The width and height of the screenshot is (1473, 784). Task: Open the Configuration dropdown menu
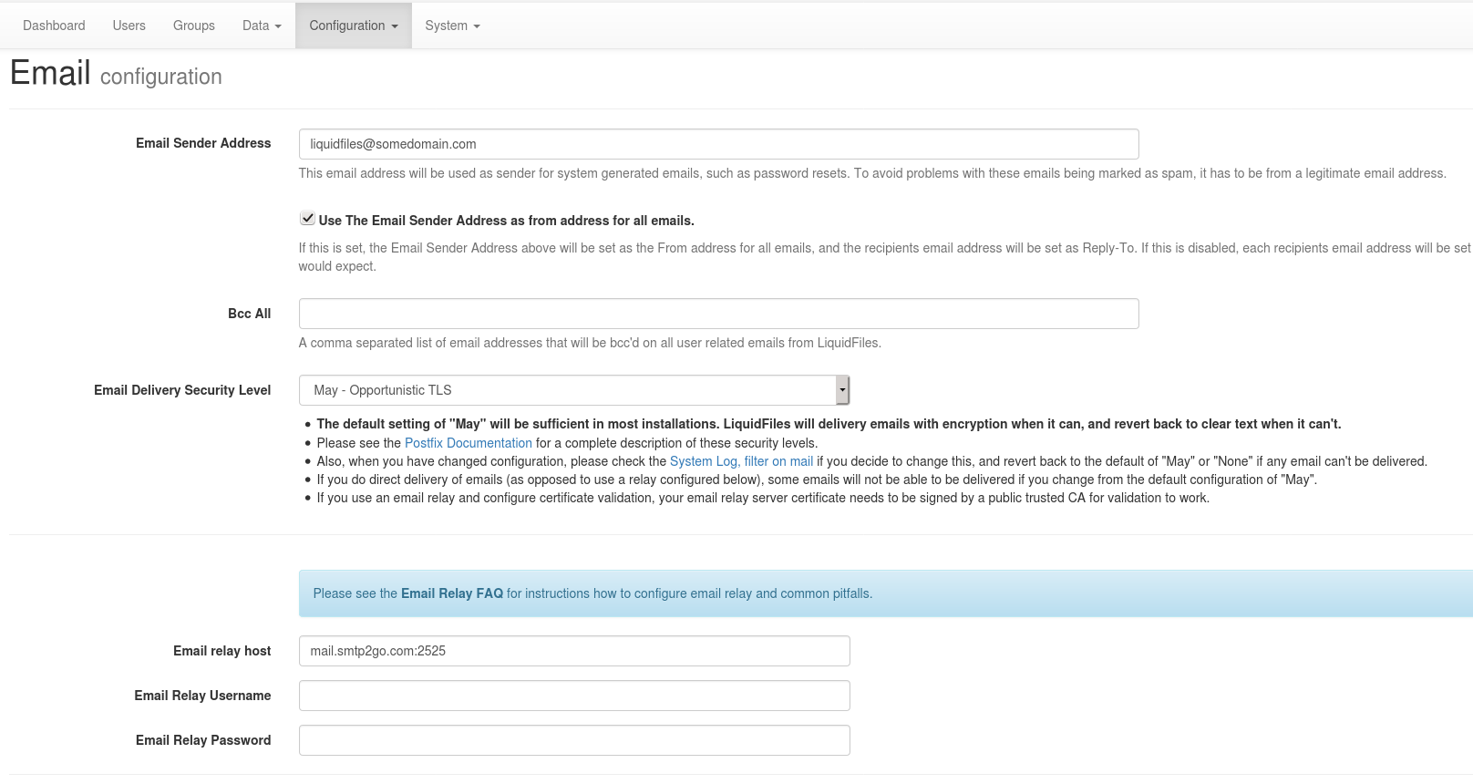point(353,26)
